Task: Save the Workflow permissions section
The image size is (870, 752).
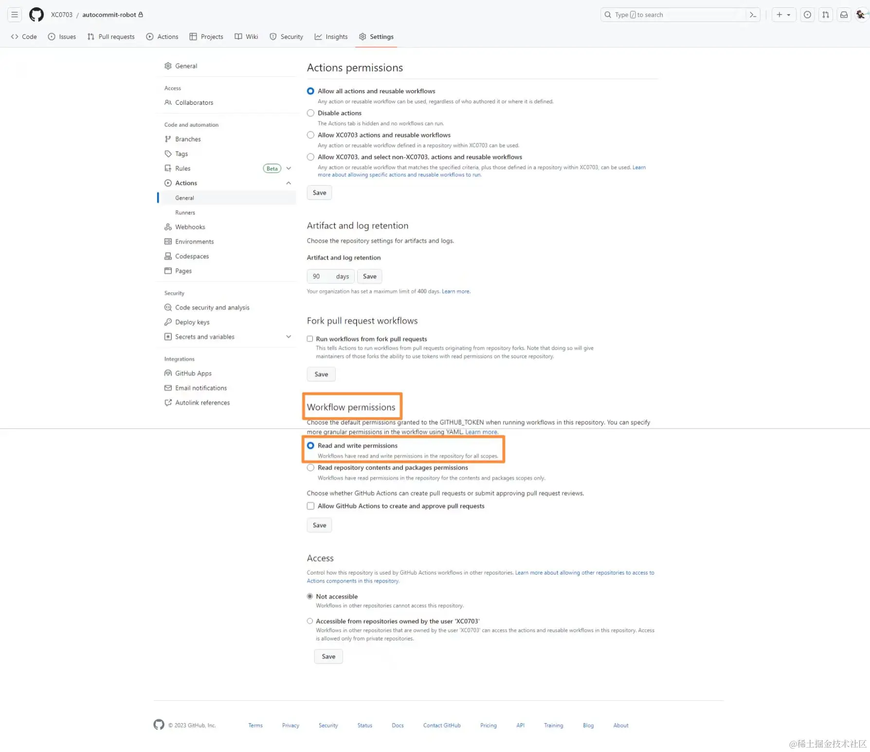Action: (319, 526)
